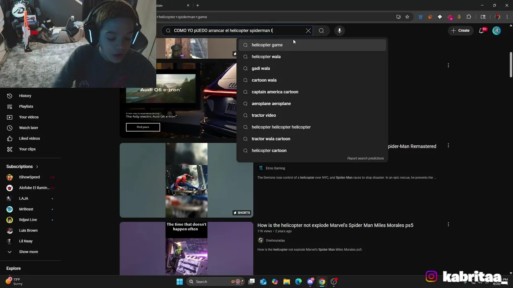Select suggestion "helicopter cartoon"
The image size is (513, 288).
click(312, 150)
